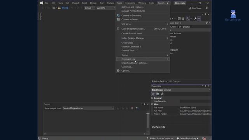249x140 pixels.
Task: Pin the Solution Explorer panel
Action: (x=205, y=14)
